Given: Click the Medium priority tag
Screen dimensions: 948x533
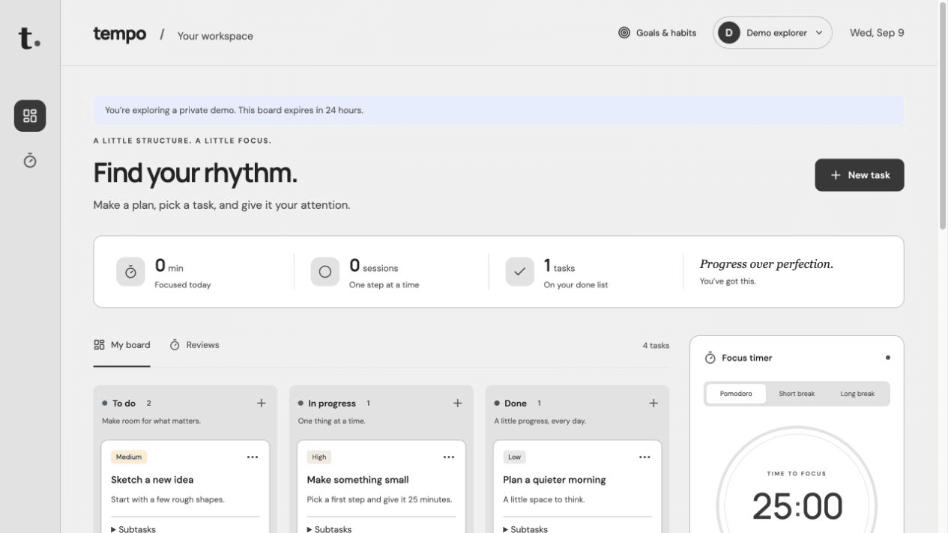Looking at the screenshot, I should pos(129,457).
